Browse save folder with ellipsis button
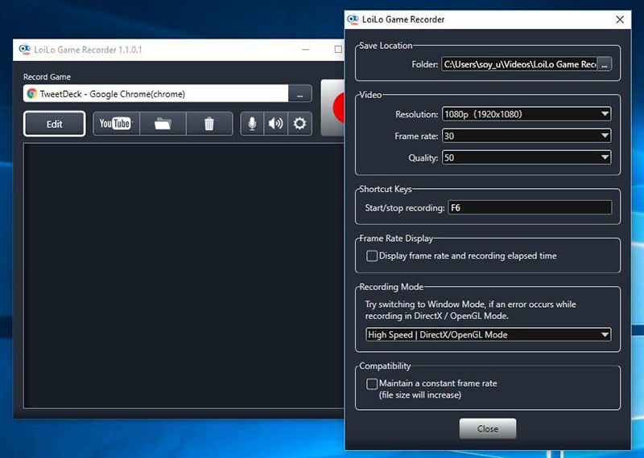Screen dimensions: 644x458 [x=605, y=64]
